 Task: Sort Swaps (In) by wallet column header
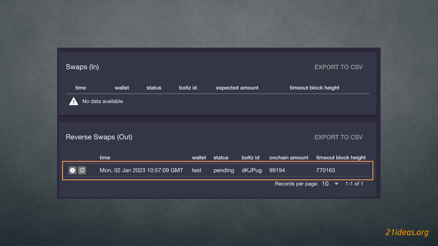click(x=122, y=88)
